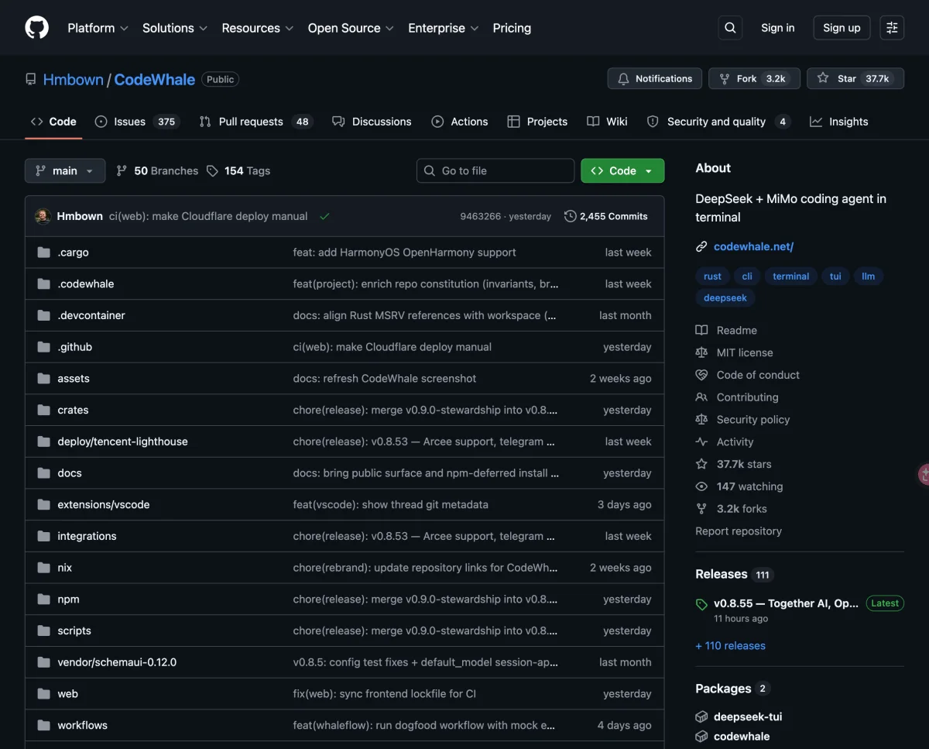Image resolution: width=929 pixels, height=749 pixels.
Task: Open the CodeWhale repository name link
Action: point(155,79)
